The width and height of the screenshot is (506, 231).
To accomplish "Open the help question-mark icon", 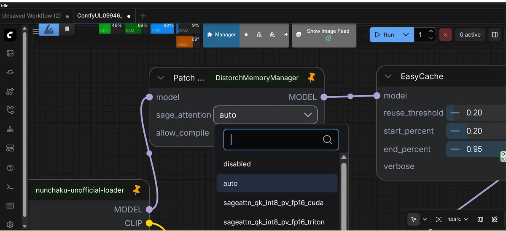I will point(10,168).
